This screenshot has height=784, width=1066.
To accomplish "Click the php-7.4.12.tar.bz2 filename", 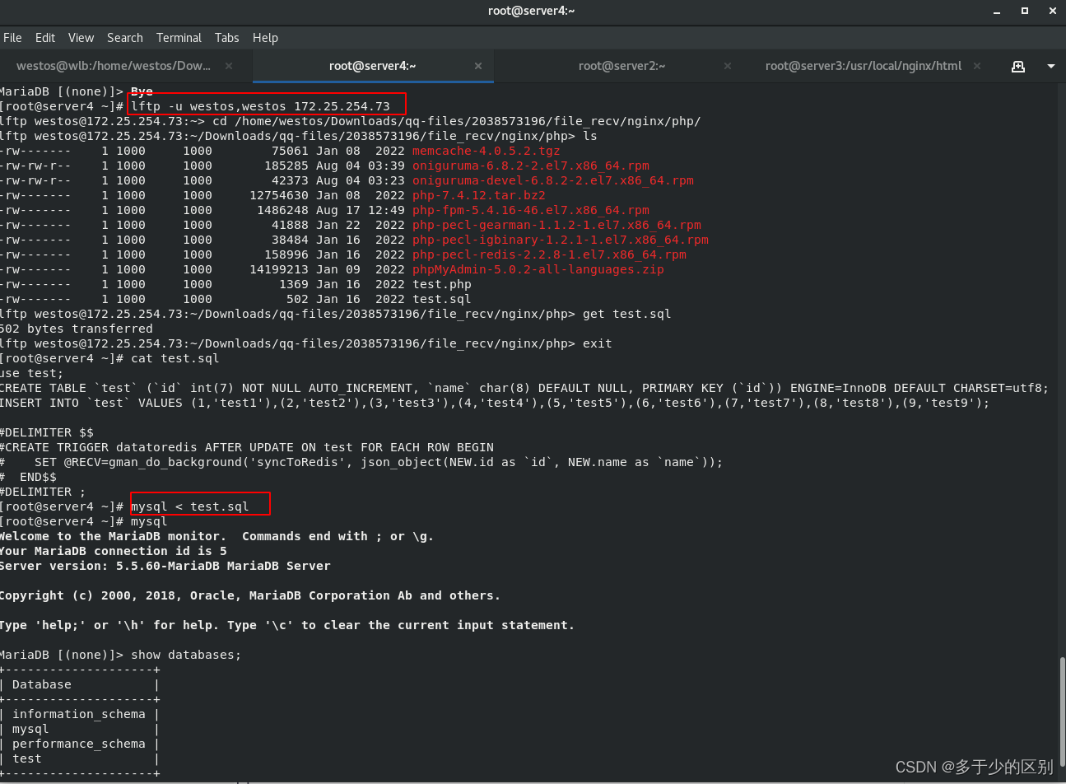I will [x=478, y=195].
